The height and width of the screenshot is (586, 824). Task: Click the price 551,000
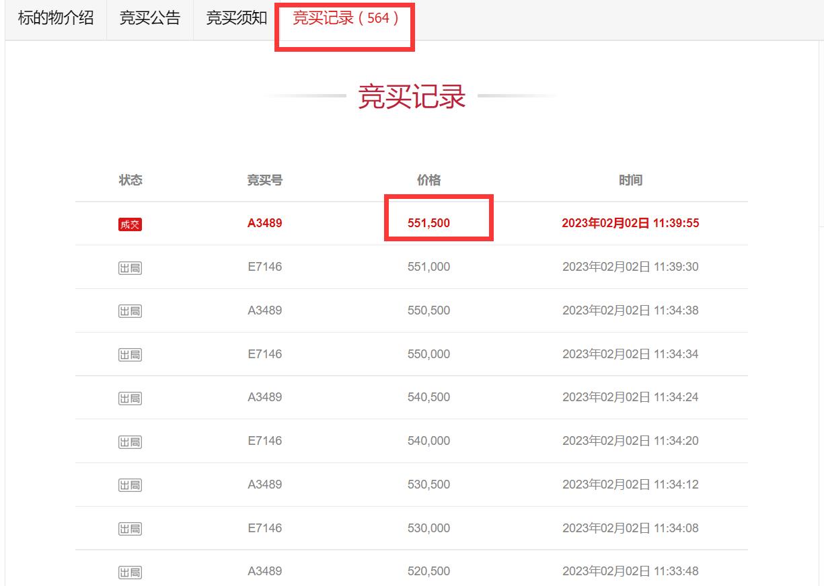tap(429, 267)
